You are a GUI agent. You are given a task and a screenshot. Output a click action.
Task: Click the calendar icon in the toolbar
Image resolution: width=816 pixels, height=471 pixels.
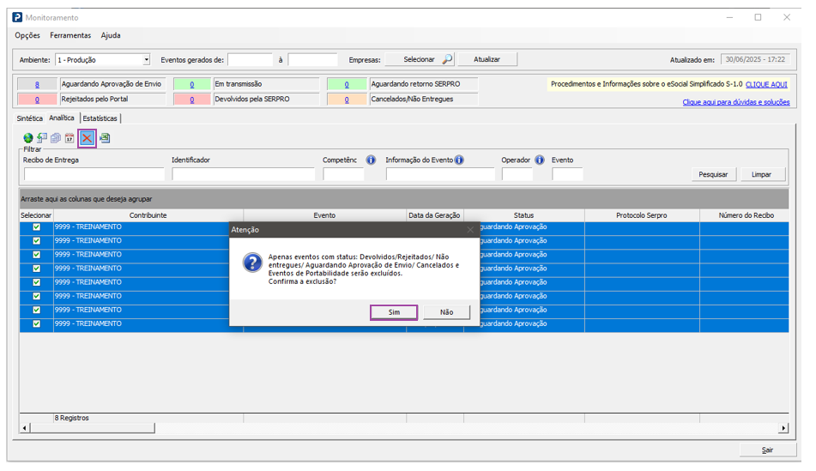70,138
